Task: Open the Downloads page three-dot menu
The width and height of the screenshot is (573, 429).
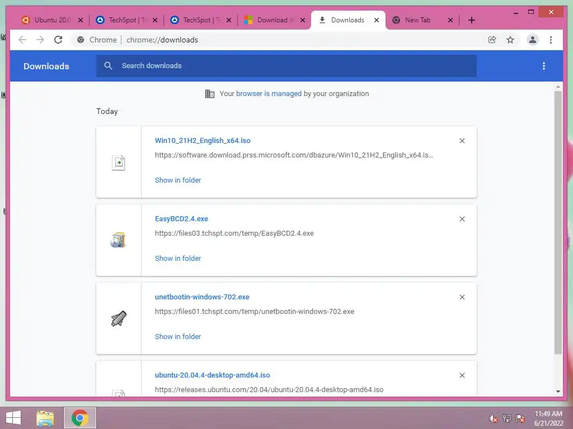Action: coord(544,66)
